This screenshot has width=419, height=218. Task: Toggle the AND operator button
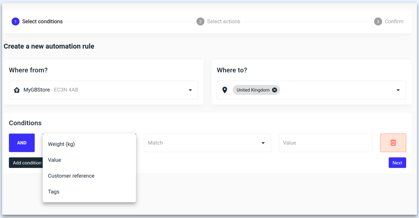[x=22, y=143]
